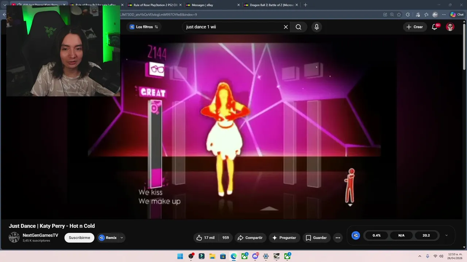Open the Edge profile picture
The image size is (467, 262).
pyautogui.click(x=435, y=15)
